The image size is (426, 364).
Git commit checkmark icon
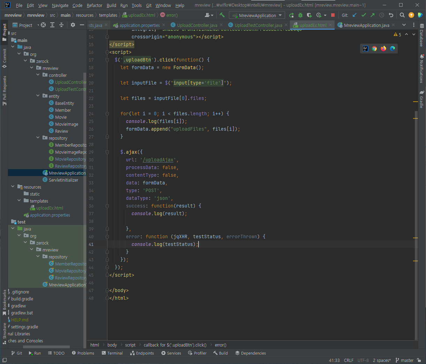[364, 15]
